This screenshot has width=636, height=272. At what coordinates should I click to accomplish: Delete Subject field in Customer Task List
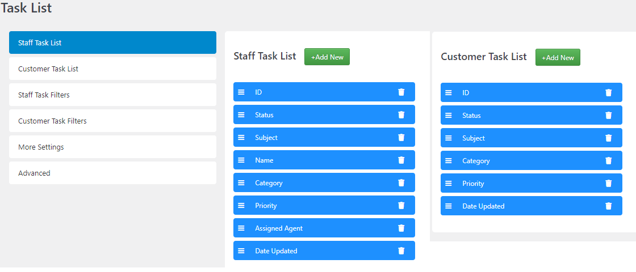coord(608,138)
